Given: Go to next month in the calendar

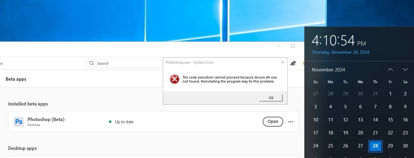Looking at the screenshot, I should coord(405,70).
